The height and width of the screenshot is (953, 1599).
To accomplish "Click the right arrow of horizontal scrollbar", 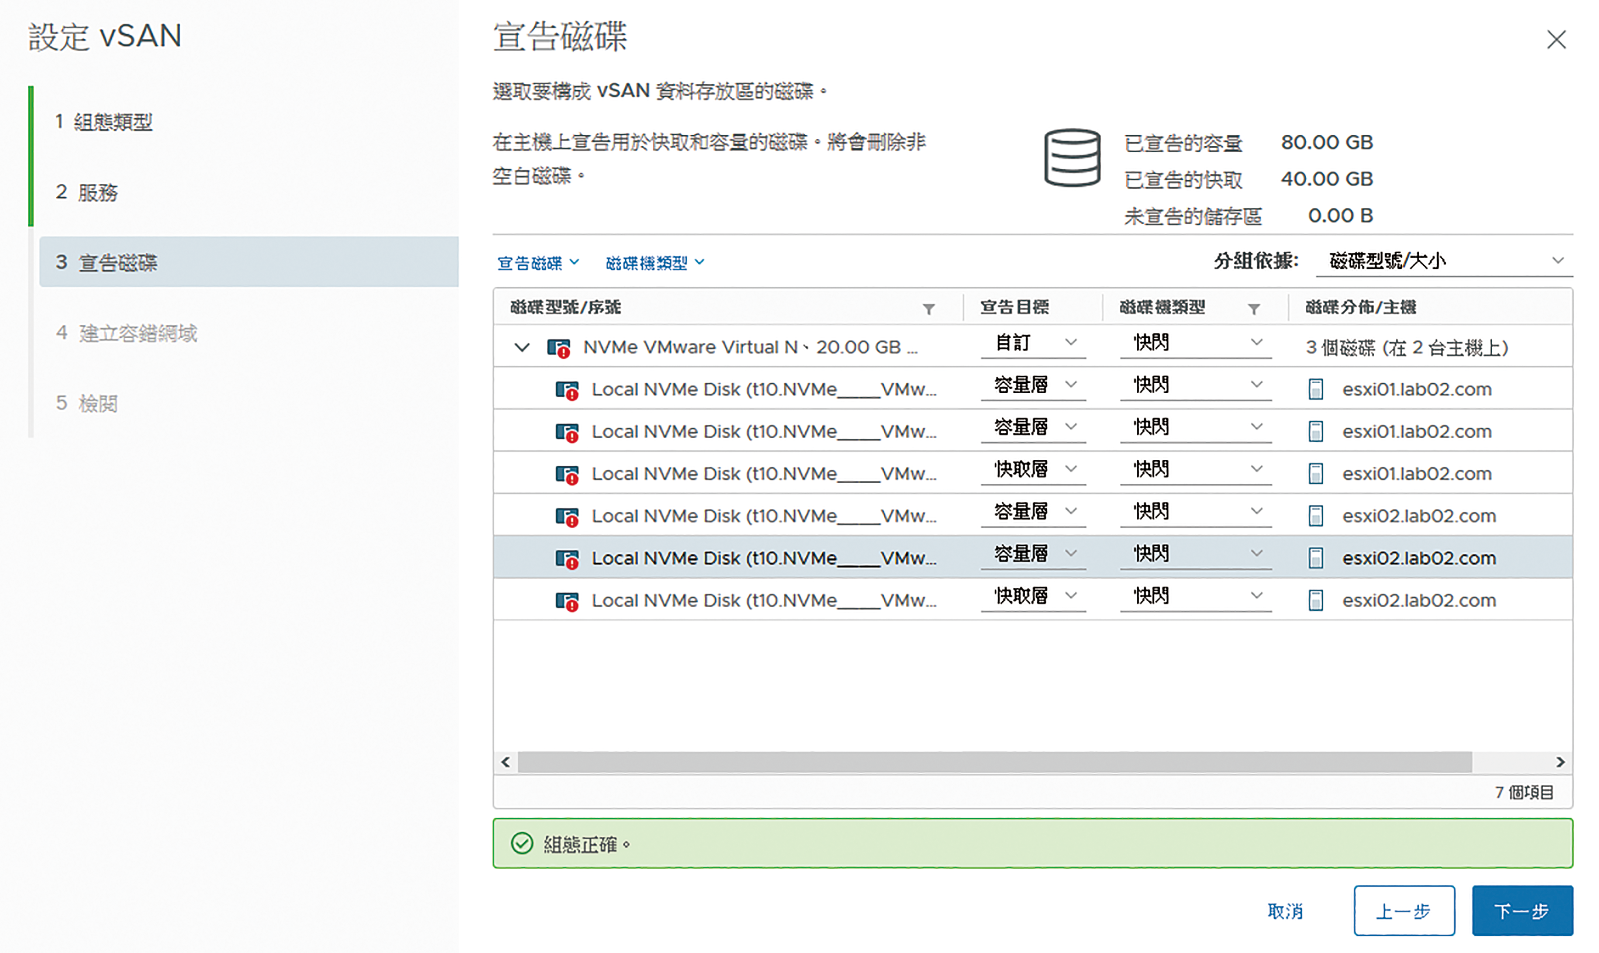I will [x=1560, y=762].
